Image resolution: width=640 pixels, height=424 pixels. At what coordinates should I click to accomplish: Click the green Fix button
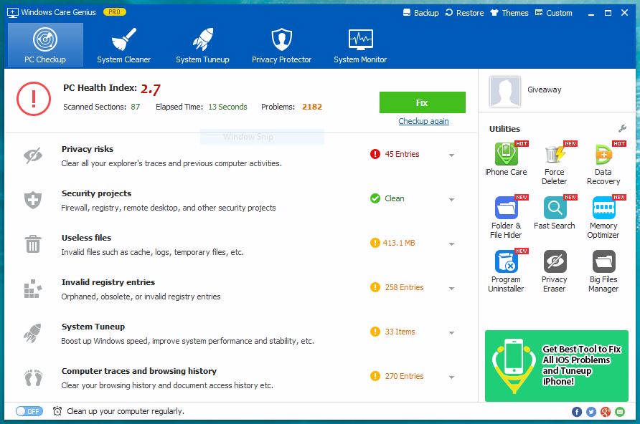423,102
